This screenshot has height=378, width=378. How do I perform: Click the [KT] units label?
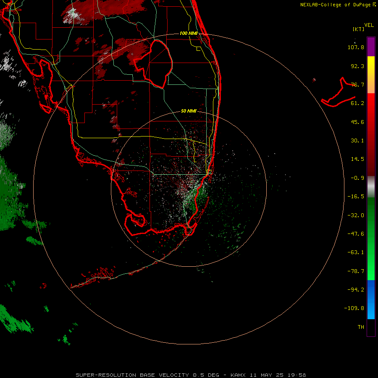[359, 29]
